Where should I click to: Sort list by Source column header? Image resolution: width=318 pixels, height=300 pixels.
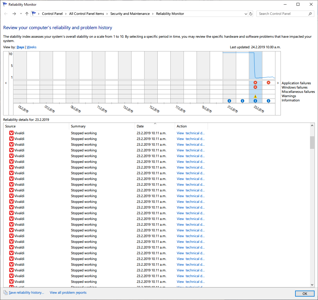click(x=36, y=126)
